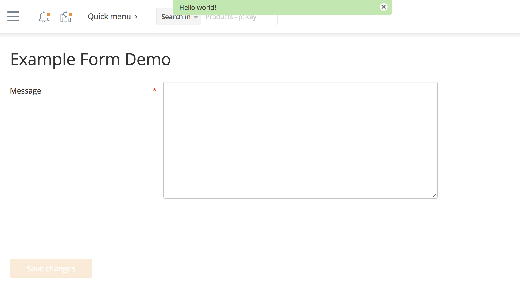Click the Hello world! notification text

(x=197, y=7)
